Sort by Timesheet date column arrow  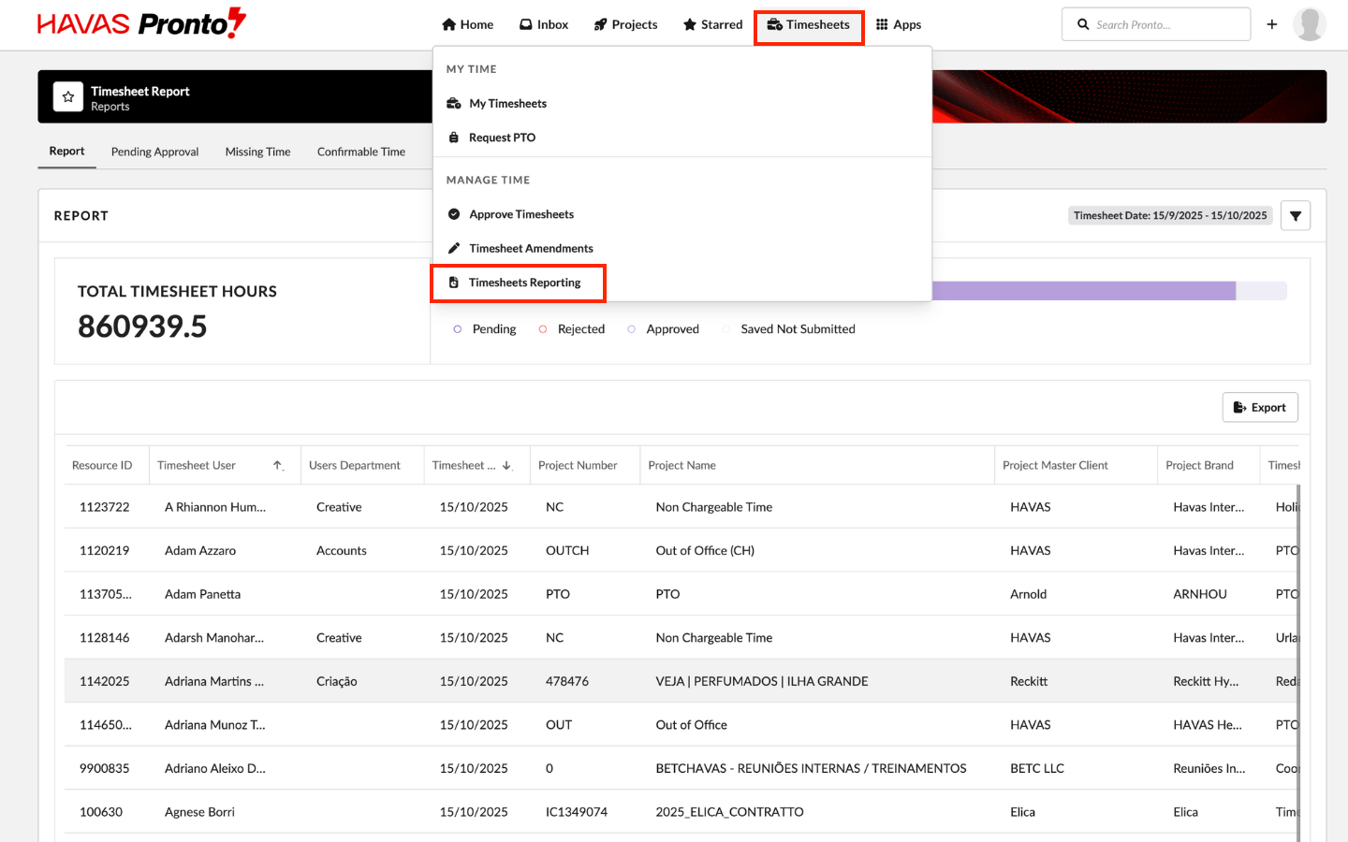point(506,465)
